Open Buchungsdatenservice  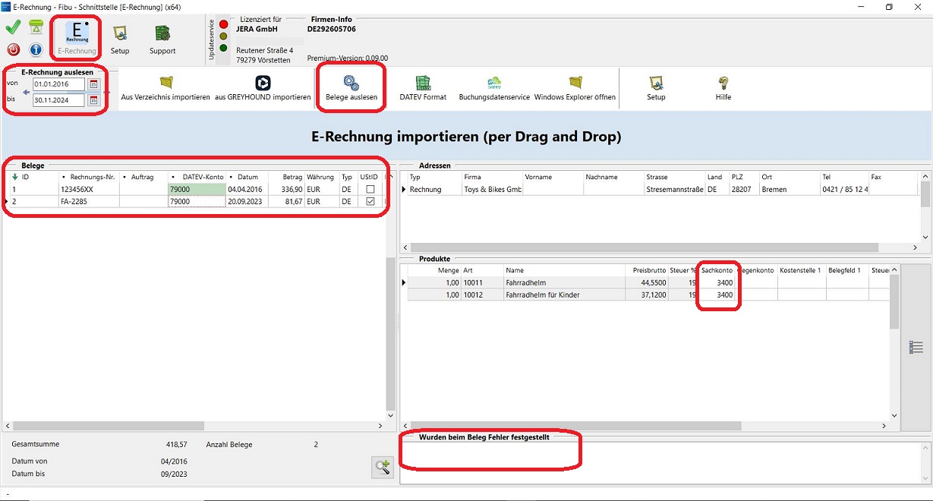493,88
